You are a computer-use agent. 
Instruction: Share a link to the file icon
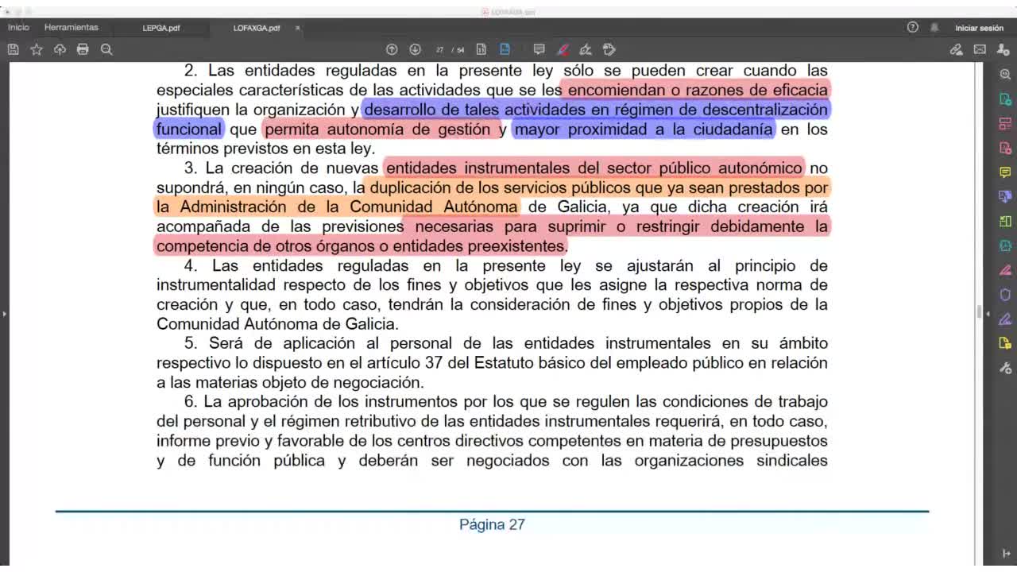(x=957, y=49)
